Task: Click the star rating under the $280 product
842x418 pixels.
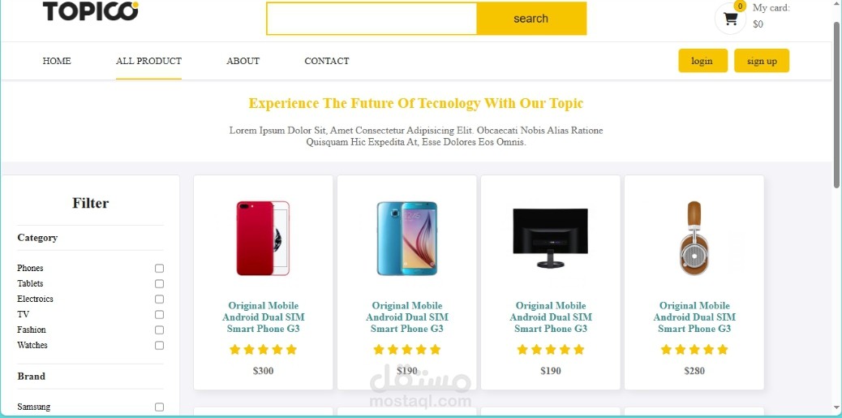Action: (694, 350)
